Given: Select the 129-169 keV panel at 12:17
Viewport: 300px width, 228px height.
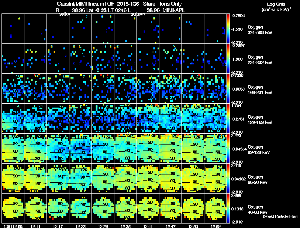Looking at the screenshot, I should click(x=58, y=119).
